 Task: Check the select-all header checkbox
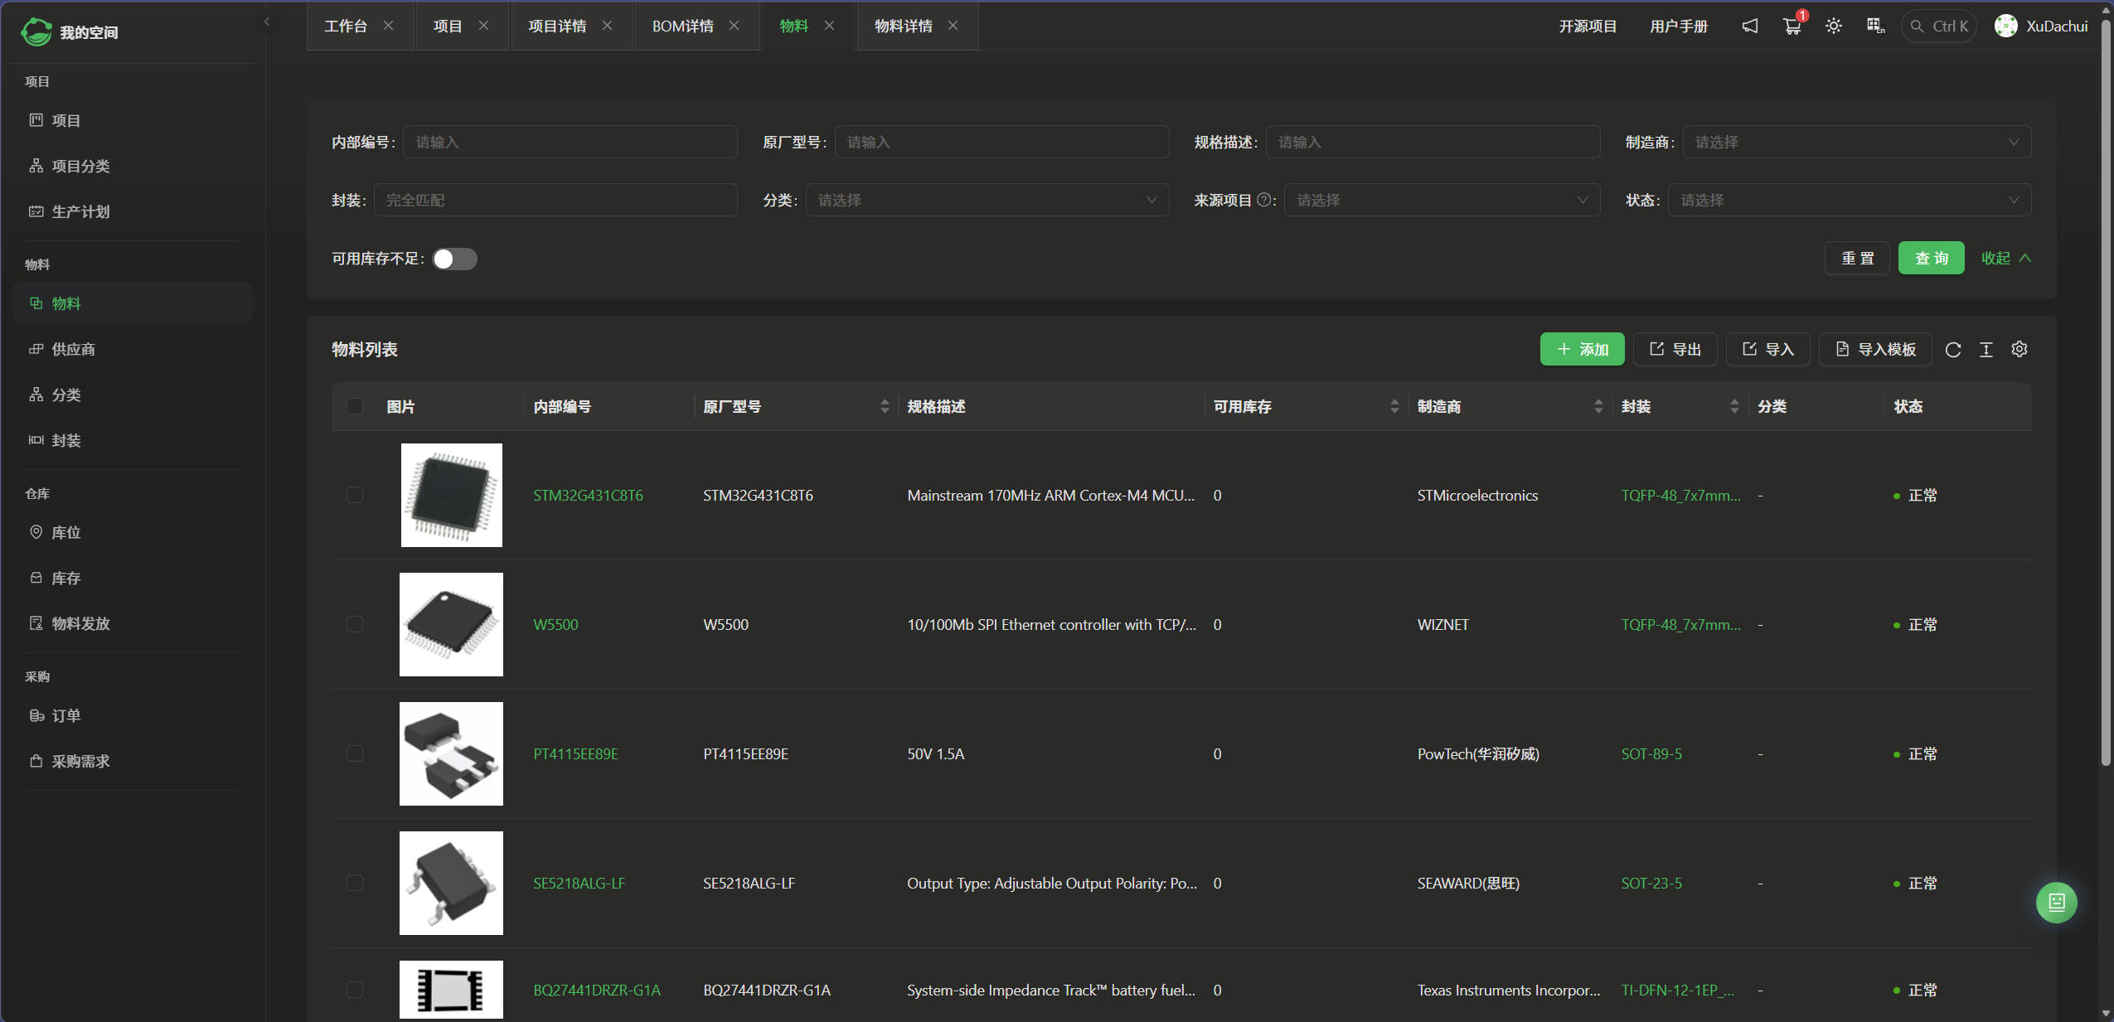point(355,406)
